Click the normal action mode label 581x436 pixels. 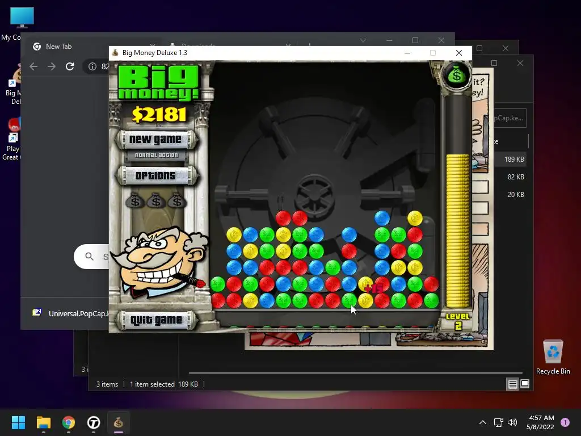(x=157, y=156)
